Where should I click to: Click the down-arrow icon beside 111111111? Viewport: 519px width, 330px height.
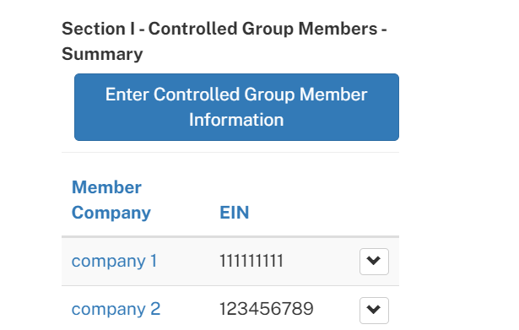(x=374, y=261)
